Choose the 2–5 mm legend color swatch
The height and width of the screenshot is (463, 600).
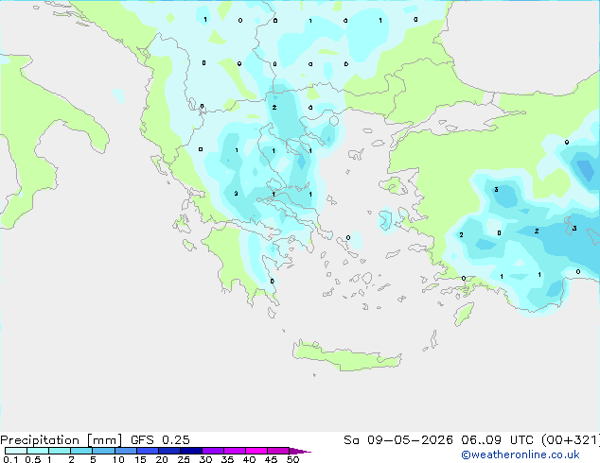(81, 451)
